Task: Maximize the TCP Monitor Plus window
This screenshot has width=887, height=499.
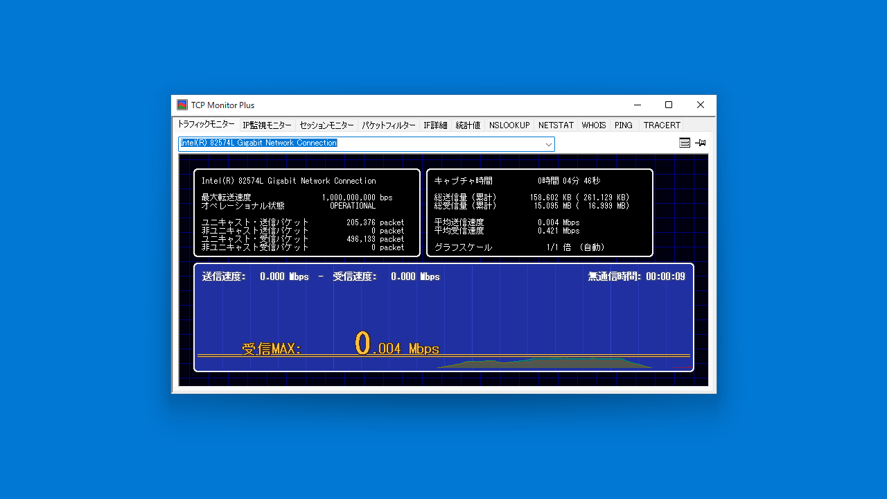Action: [669, 105]
